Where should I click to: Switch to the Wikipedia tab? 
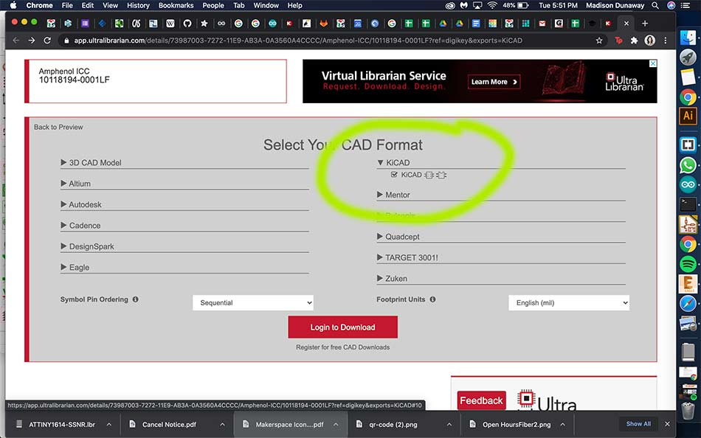(x=170, y=24)
